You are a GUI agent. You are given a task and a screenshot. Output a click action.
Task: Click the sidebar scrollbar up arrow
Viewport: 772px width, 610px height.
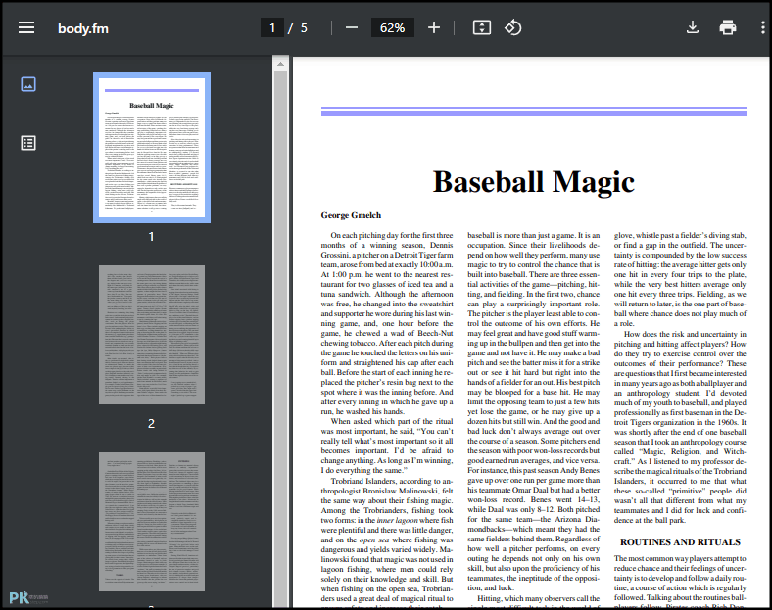[x=280, y=64]
